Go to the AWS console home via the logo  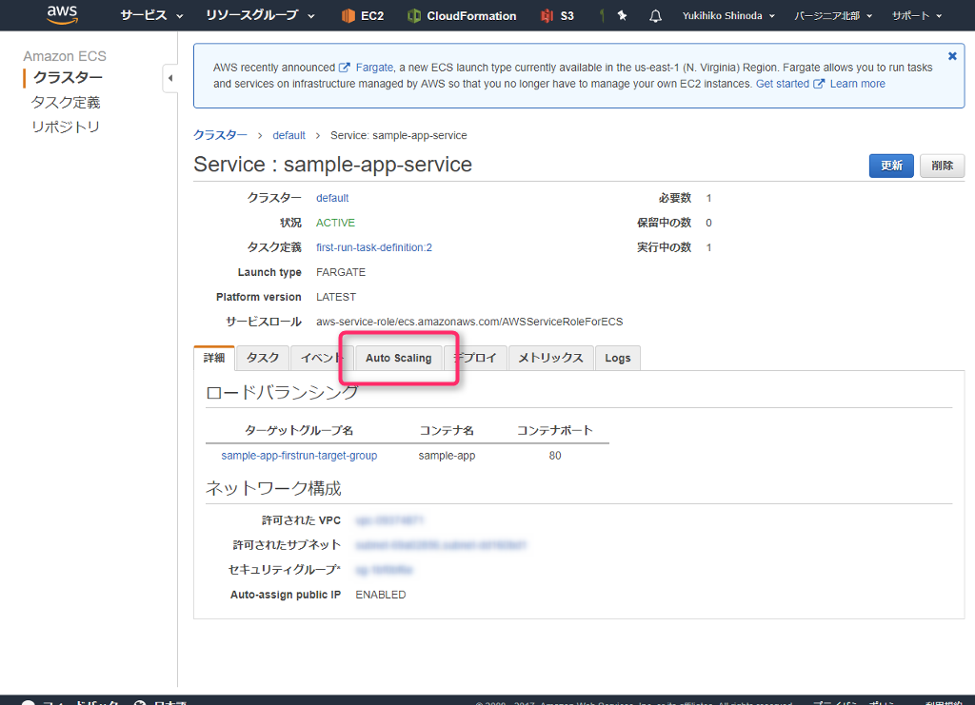point(62,15)
